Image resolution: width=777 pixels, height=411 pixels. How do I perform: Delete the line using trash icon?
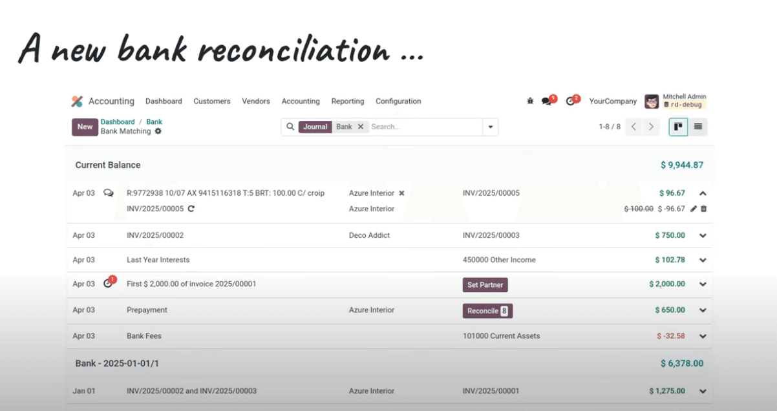tap(704, 209)
